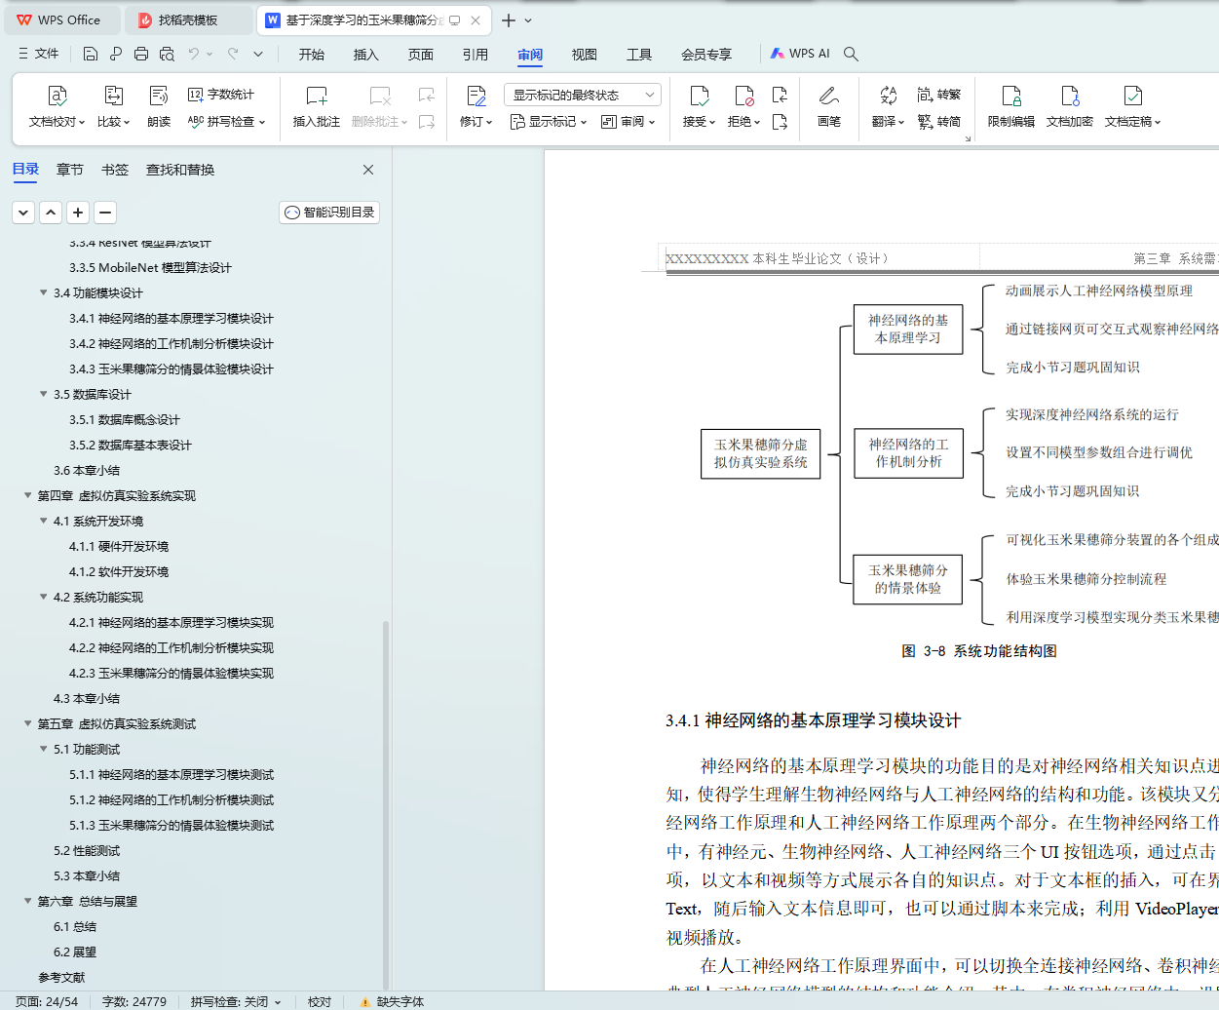1219x1010 pixels.
Task: Click 插入批注 insert comment icon
Action: tap(317, 96)
